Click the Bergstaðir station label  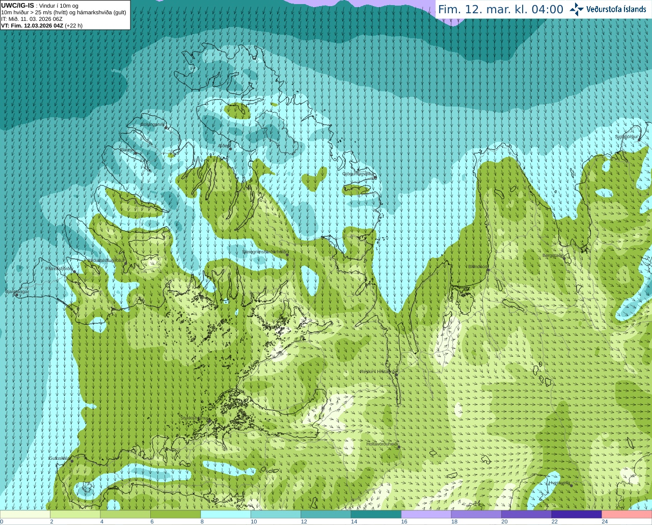pos(553,255)
